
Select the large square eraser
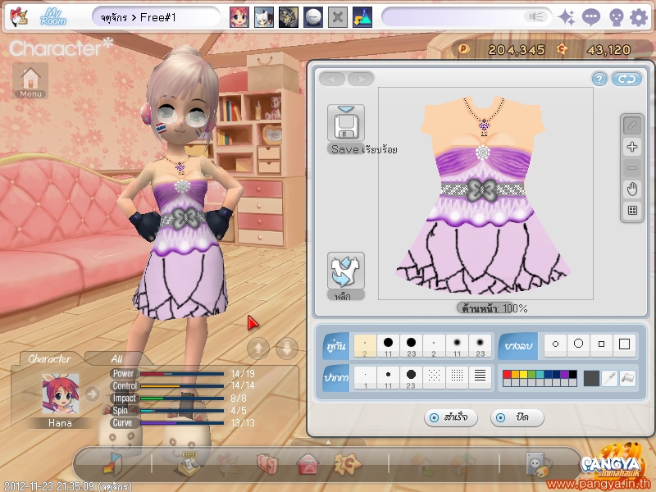point(624,344)
